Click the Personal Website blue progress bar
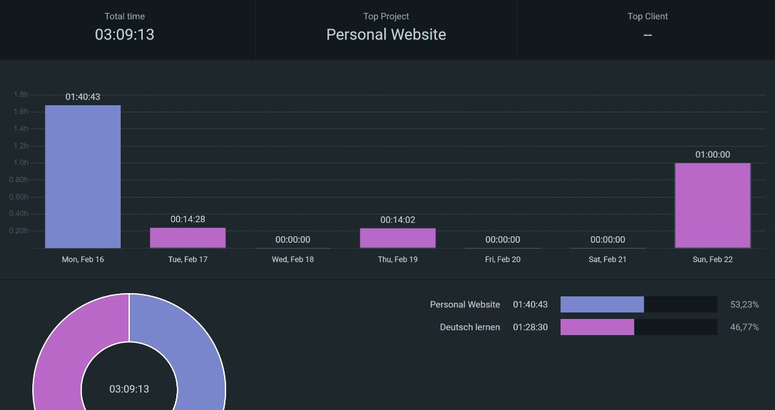This screenshot has width=775, height=410. click(602, 305)
